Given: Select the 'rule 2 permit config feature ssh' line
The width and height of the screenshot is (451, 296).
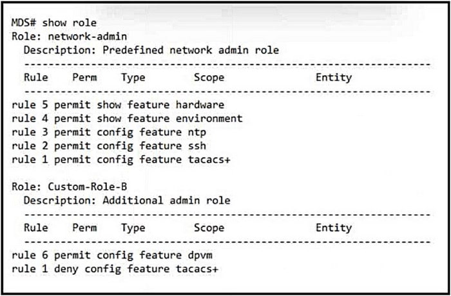Looking at the screenshot, I should coord(109,145).
